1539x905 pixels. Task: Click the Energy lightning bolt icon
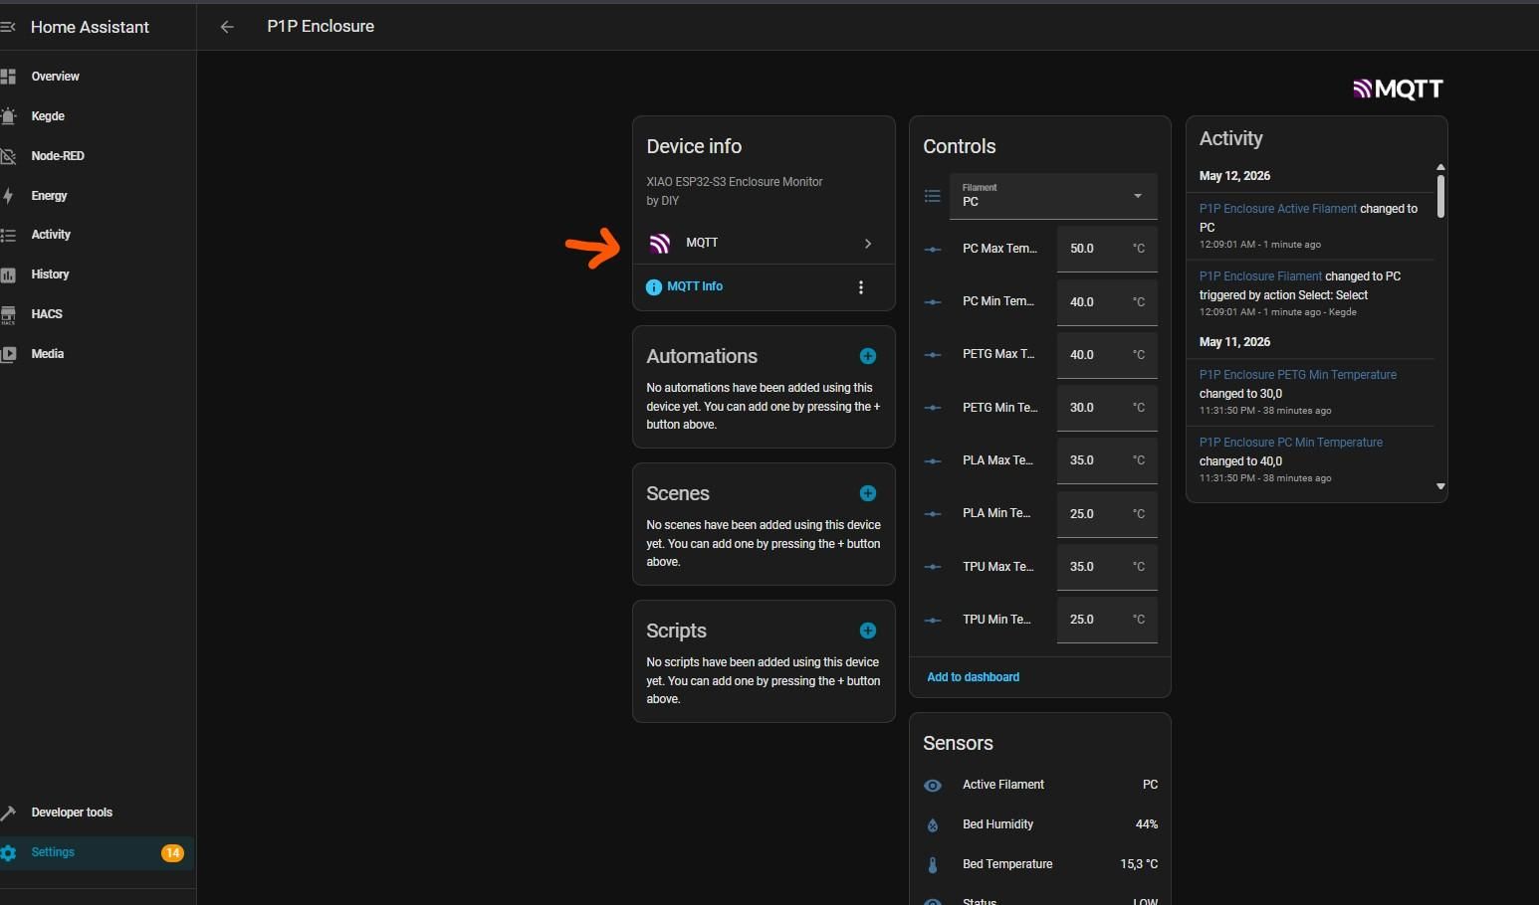[8, 196]
